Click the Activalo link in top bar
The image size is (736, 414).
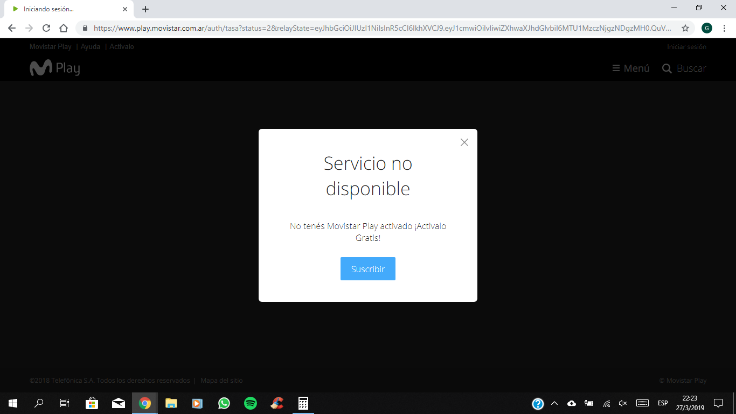pyautogui.click(x=122, y=47)
